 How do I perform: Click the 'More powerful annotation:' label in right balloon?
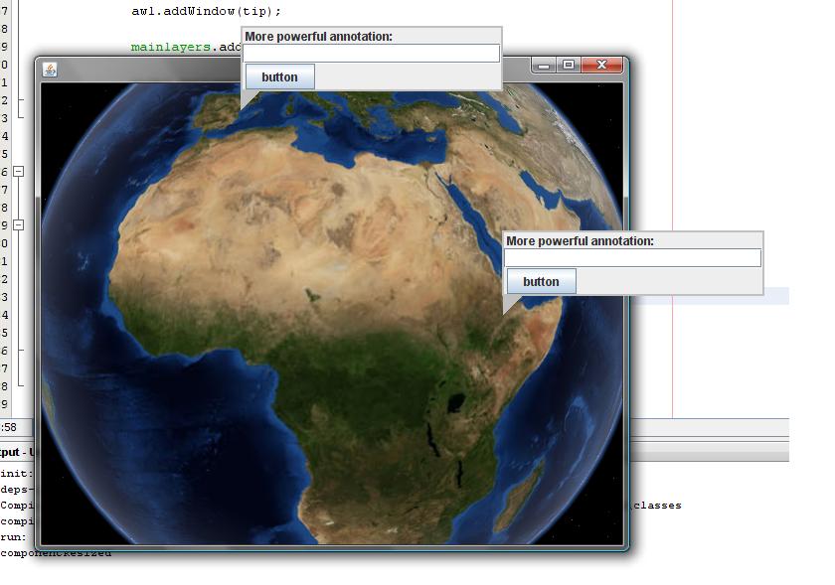580,241
